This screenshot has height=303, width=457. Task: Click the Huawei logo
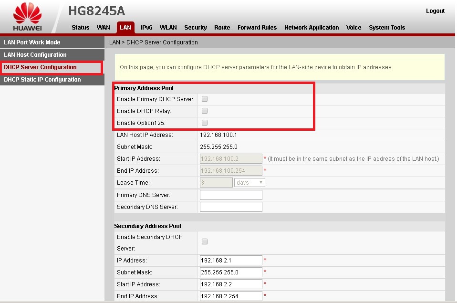pyautogui.click(x=27, y=17)
